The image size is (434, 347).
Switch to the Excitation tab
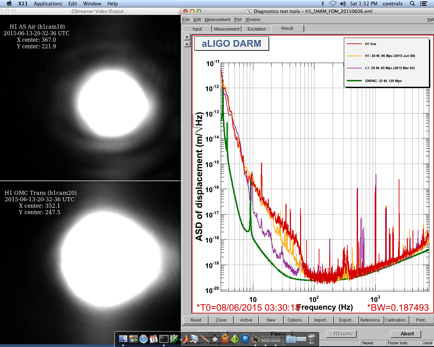tap(256, 29)
